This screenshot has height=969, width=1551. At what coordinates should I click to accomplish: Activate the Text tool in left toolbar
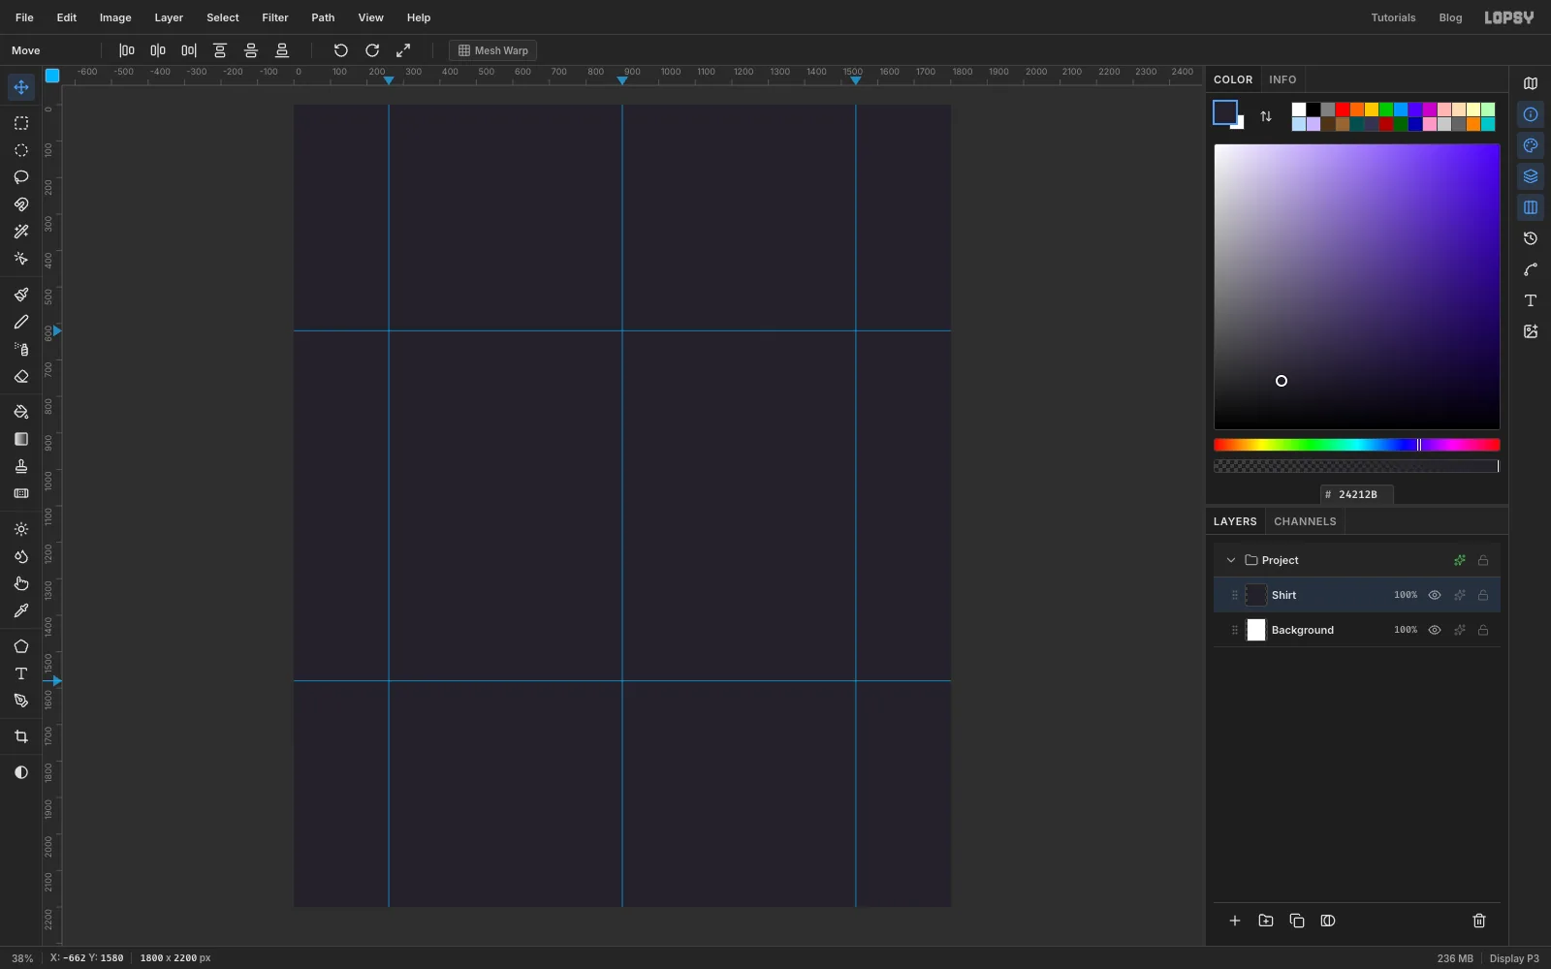click(20, 673)
